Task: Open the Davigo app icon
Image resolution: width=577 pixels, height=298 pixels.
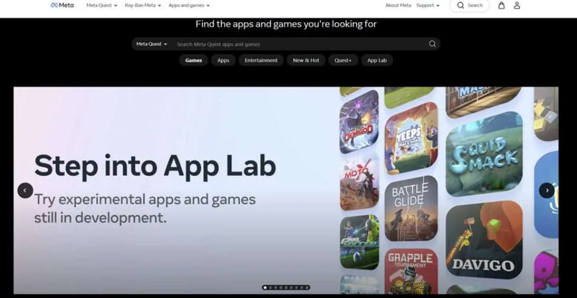Action: pos(484,239)
